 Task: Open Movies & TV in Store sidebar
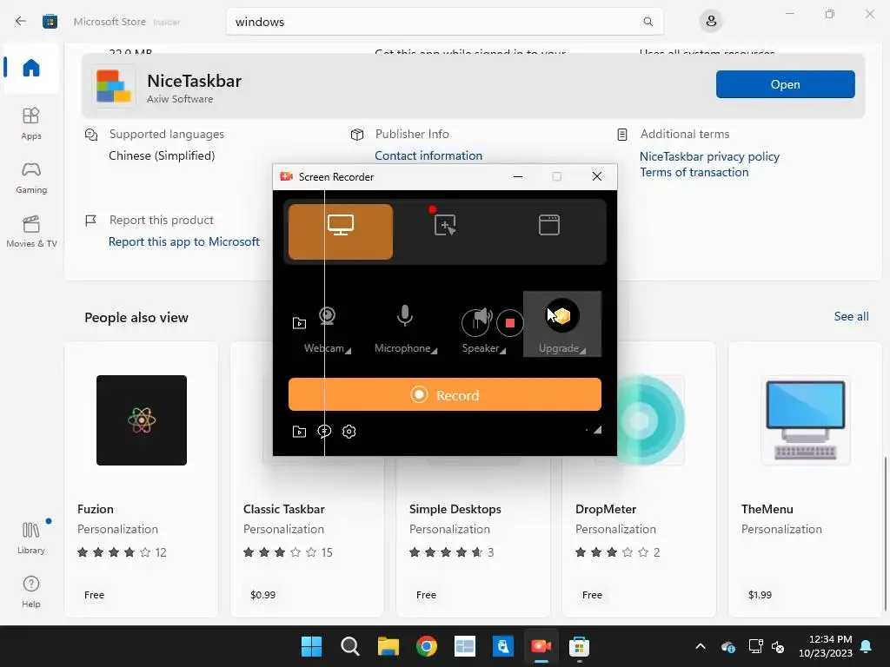tap(31, 231)
